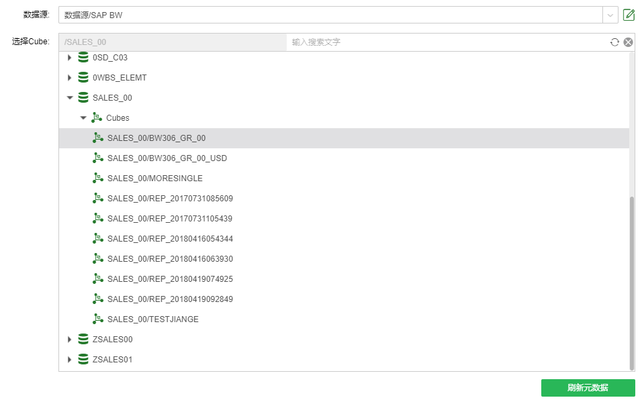Viewport: 642px width, 402px height.
Task: Click the ZSALES00 database icon
Action: click(83, 339)
